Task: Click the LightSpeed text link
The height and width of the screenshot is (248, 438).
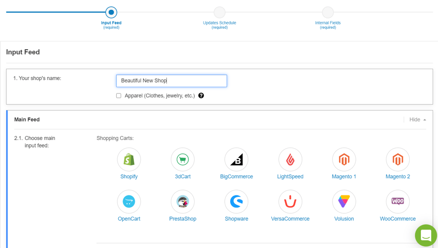Action: point(290,176)
